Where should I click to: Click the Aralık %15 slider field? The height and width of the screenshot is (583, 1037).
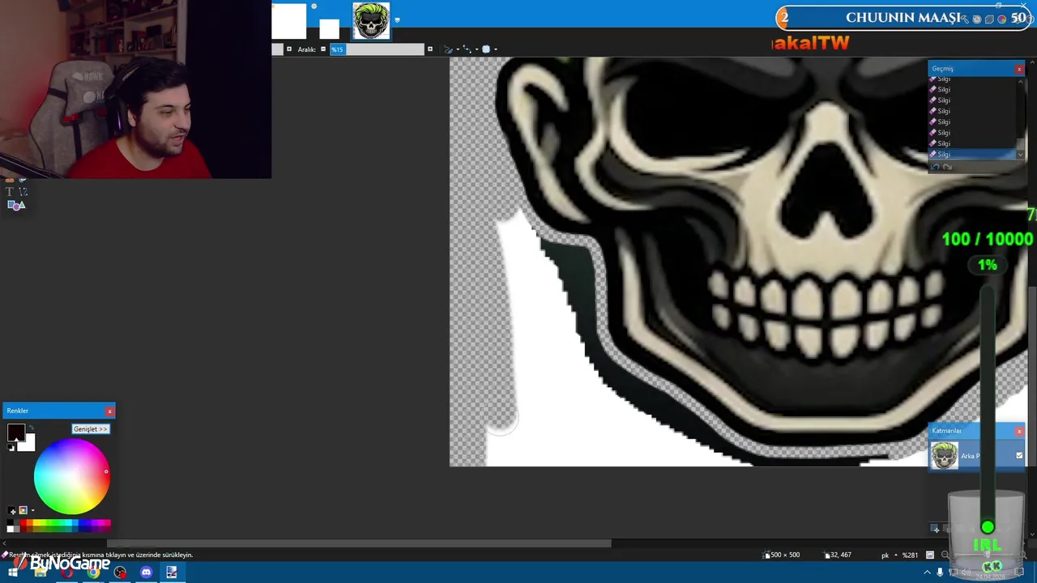point(377,49)
